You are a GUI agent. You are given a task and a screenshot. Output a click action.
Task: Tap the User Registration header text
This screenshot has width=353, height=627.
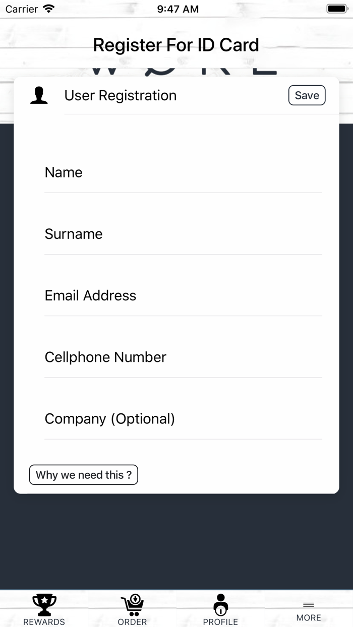pyautogui.click(x=121, y=95)
